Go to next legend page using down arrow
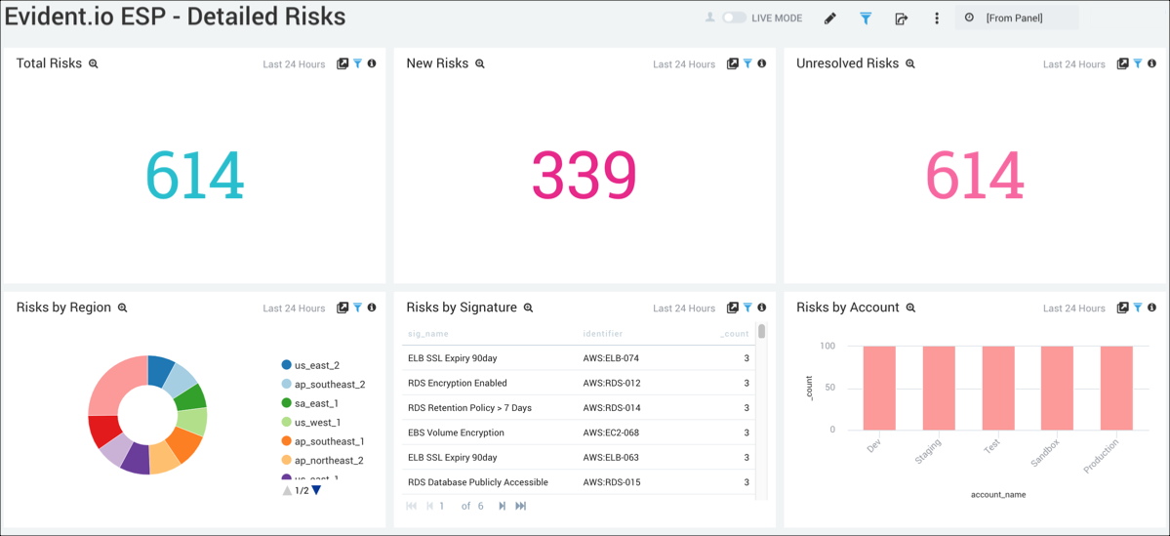This screenshot has height=536, width=1170. coord(316,490)
